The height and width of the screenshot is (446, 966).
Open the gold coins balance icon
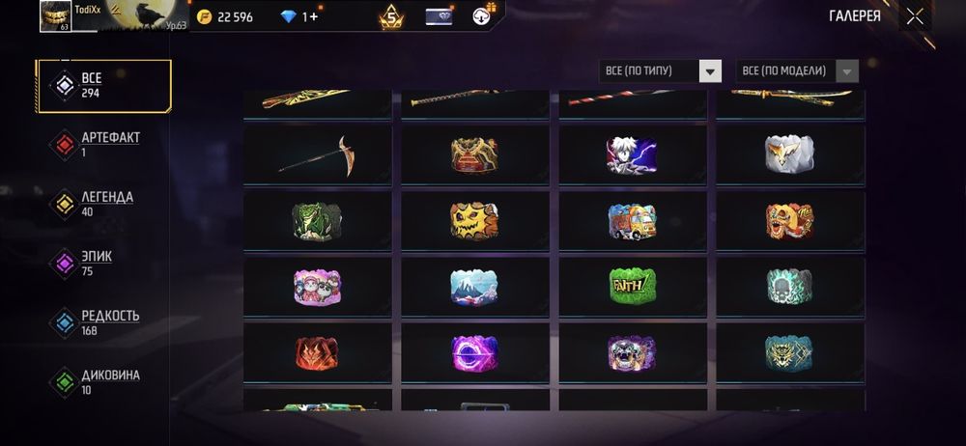click(x=204, y=16)
